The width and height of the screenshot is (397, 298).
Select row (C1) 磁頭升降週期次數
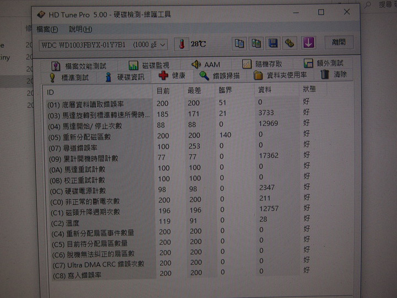181,210
